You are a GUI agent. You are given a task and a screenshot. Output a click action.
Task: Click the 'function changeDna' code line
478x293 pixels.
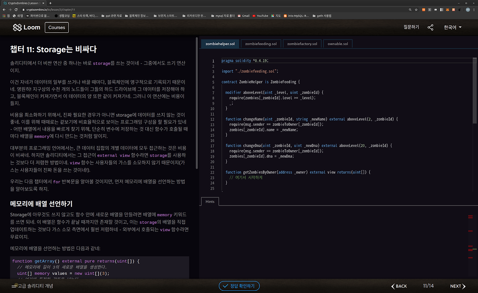point(309,146)
